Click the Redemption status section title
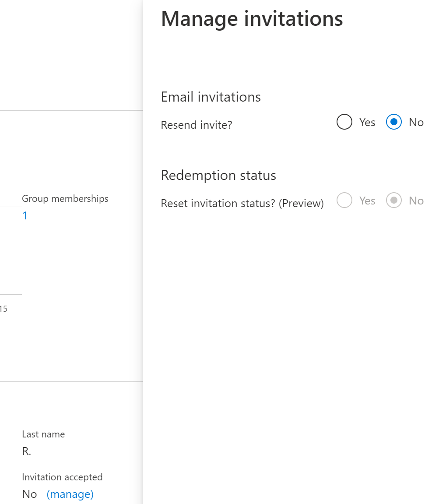 (x=218, y=176)
